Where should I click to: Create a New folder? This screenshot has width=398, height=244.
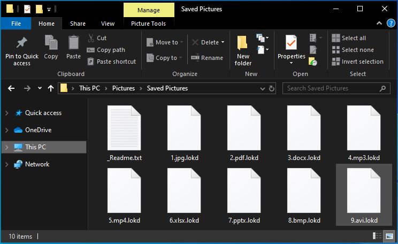[243, 51]
